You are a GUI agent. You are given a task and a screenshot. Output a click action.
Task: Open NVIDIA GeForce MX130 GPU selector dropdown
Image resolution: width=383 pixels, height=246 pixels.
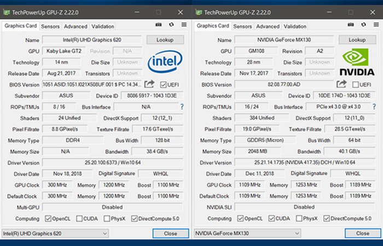pos(247,233)
